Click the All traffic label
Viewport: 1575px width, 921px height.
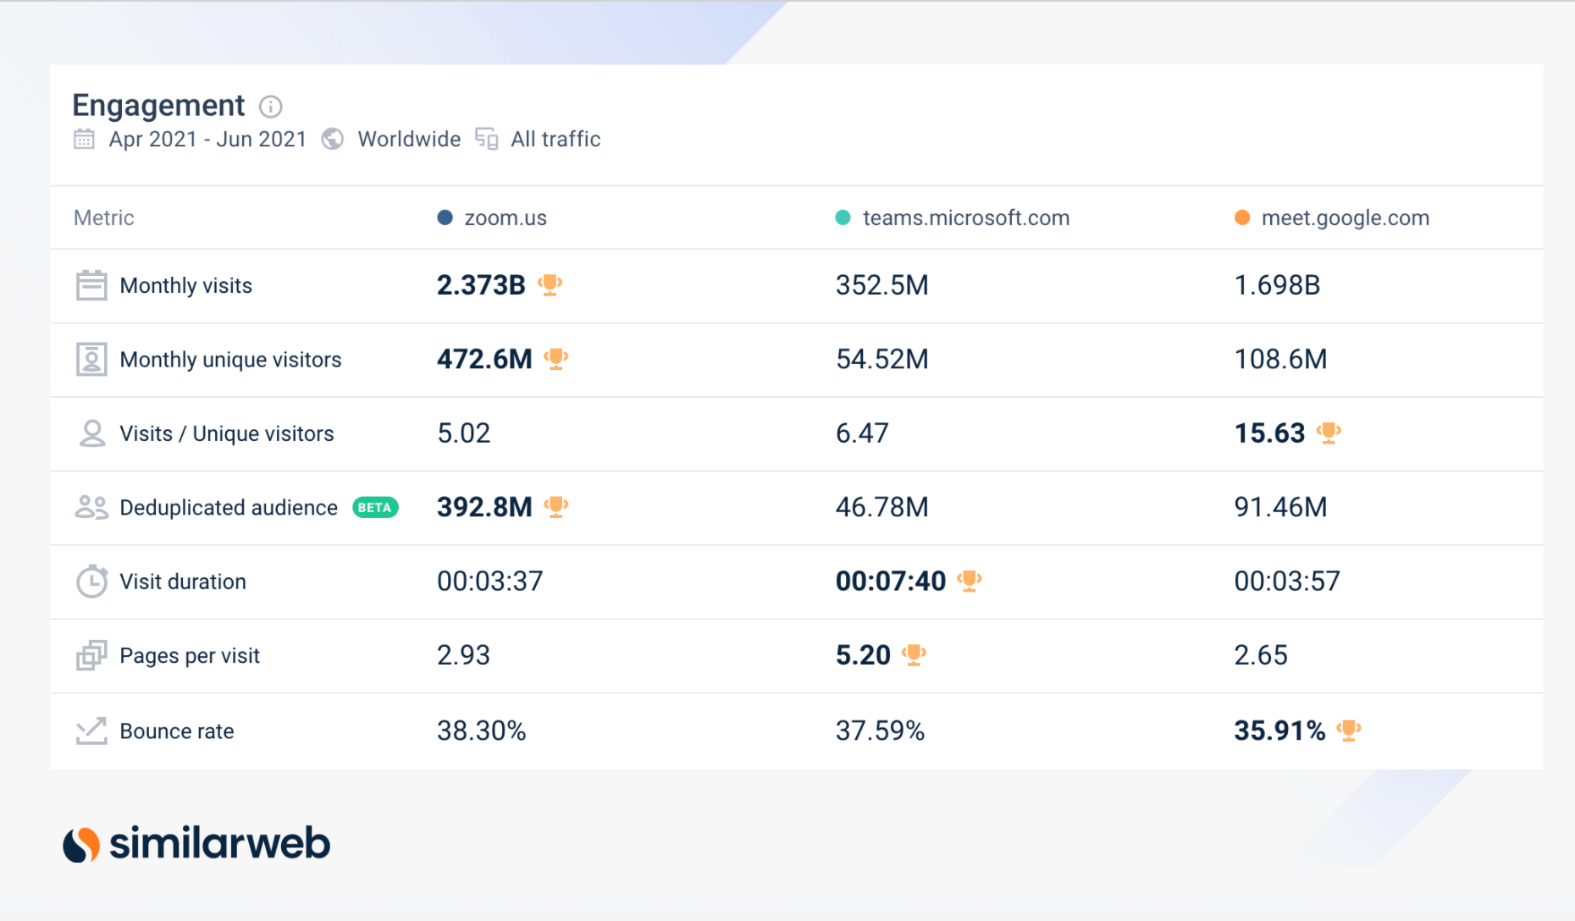555,139
